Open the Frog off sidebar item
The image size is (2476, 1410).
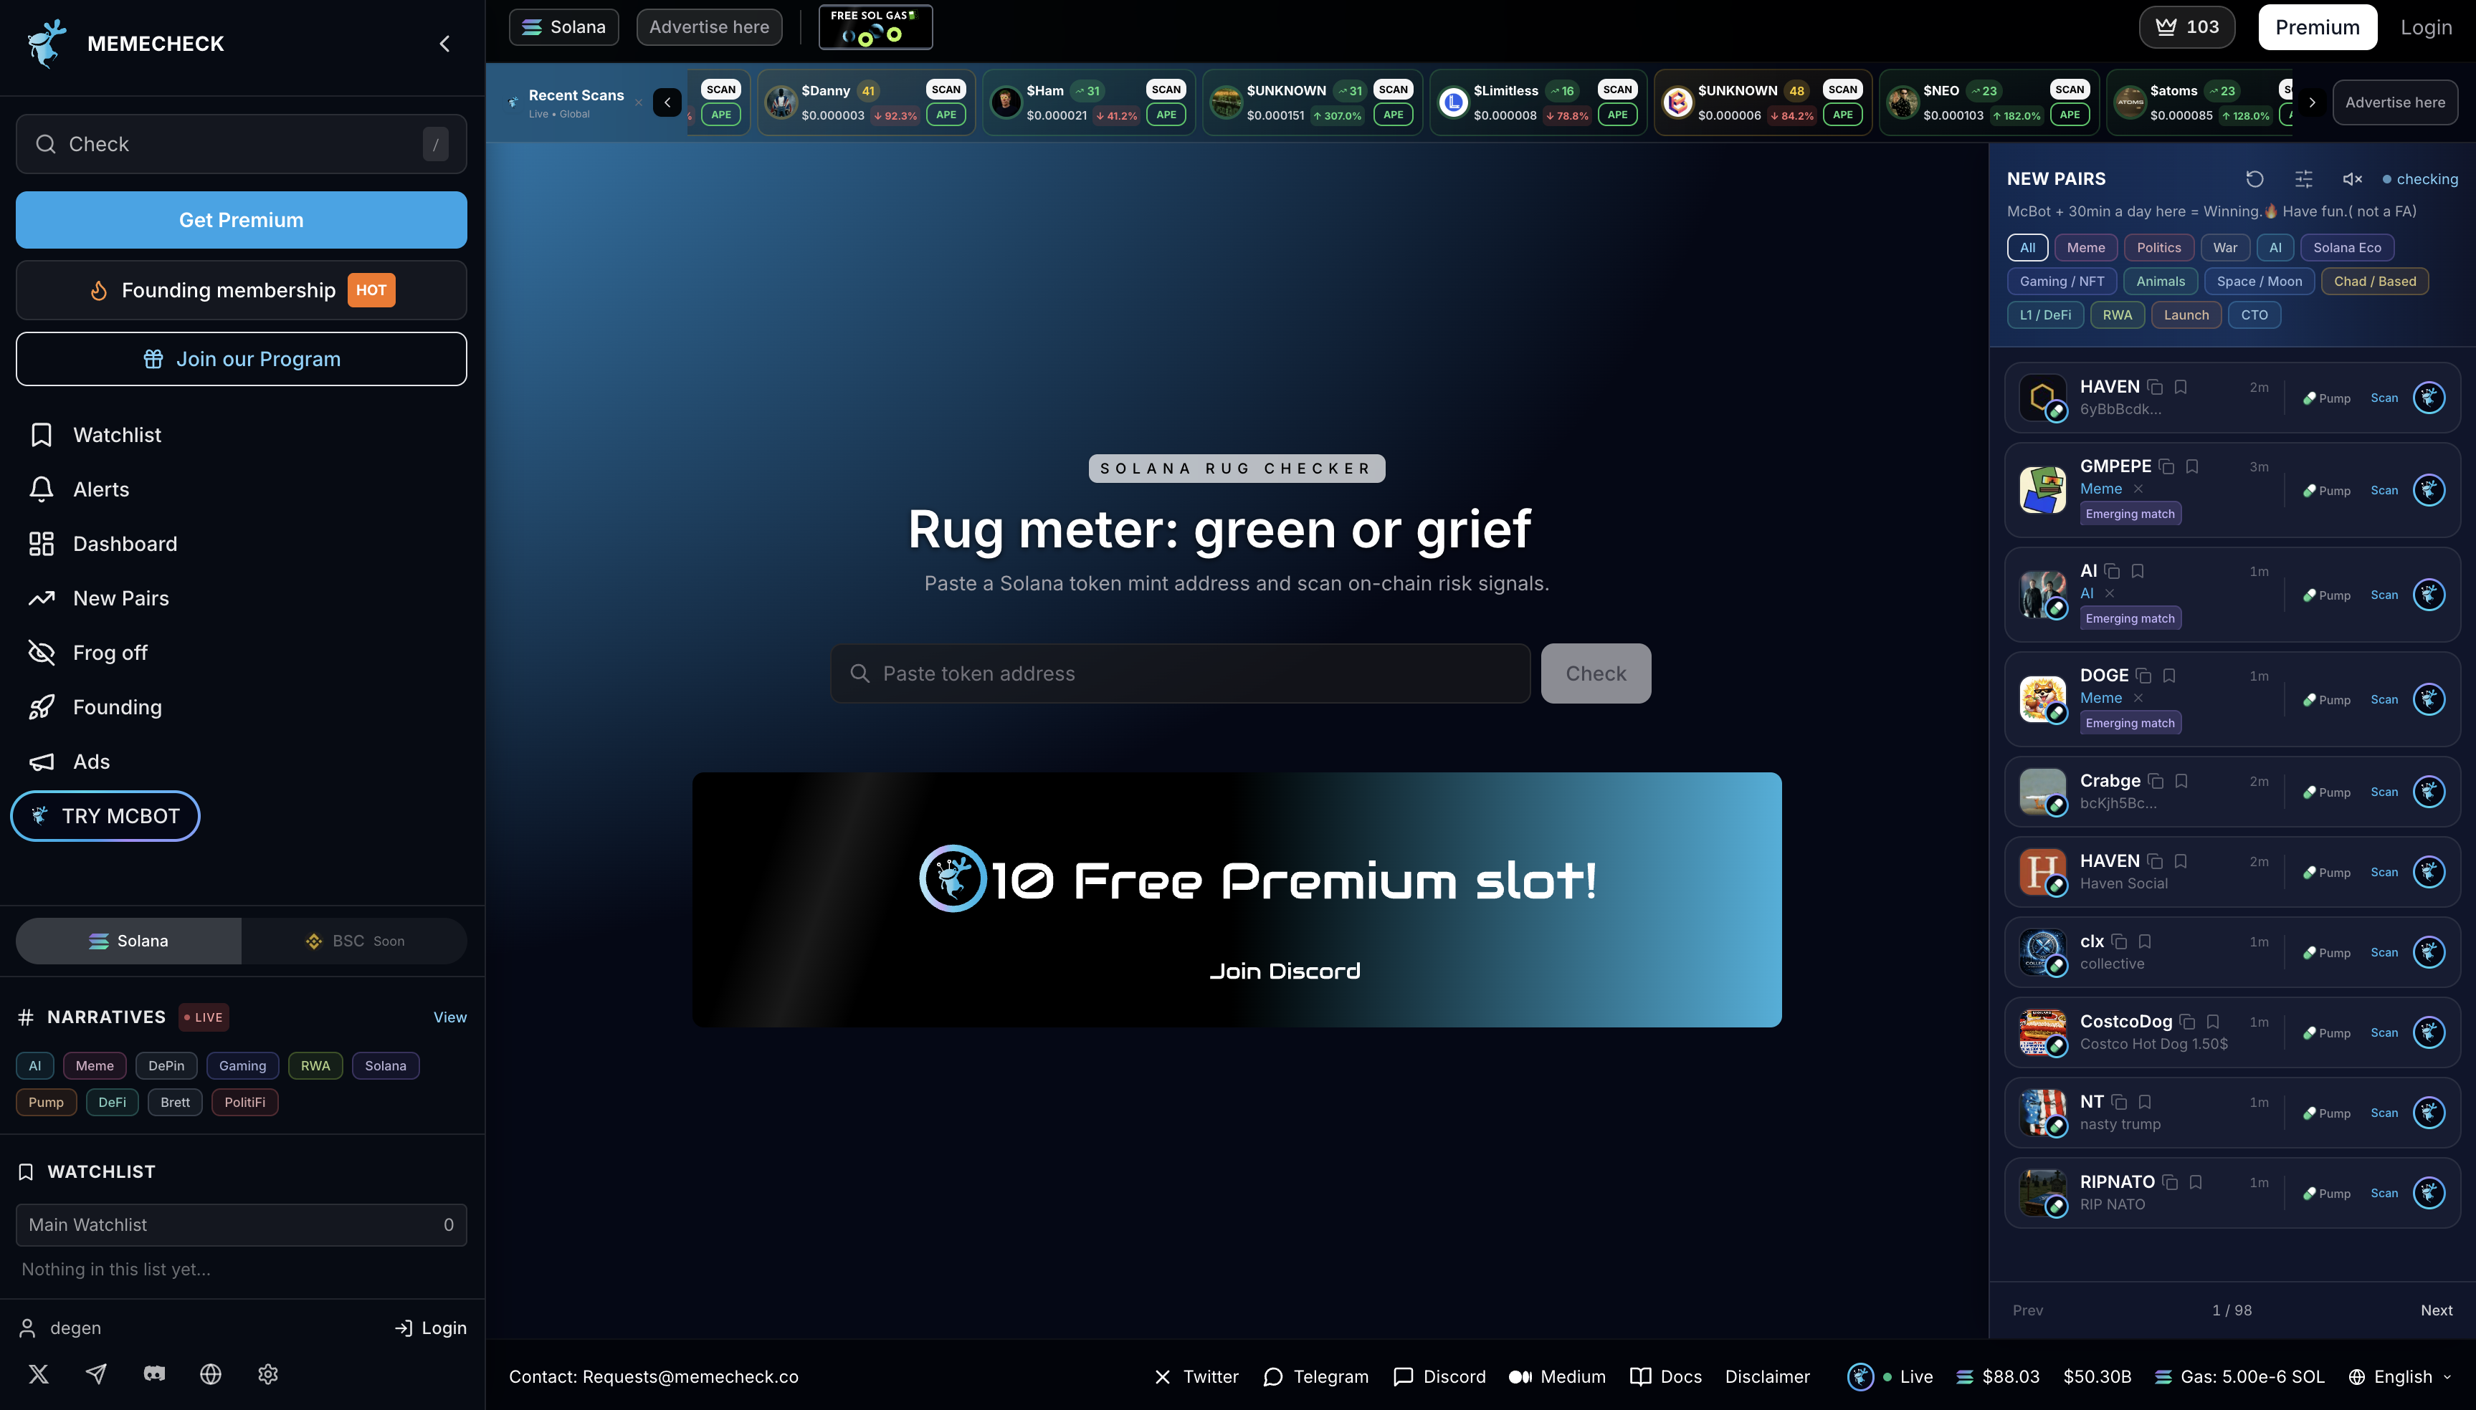pos(110,653)
